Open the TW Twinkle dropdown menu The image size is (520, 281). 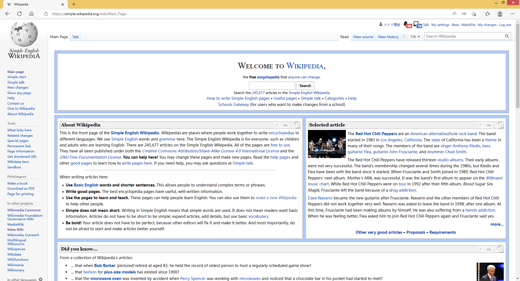[415, 37]
